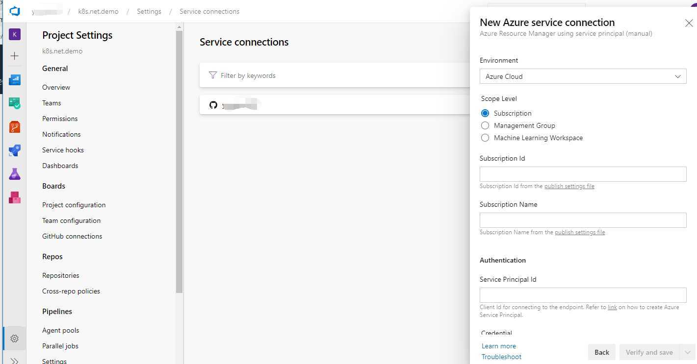Screen dimensions: 697x364
Task: Open Project settings gear icon
Action: tap(15, 339)
